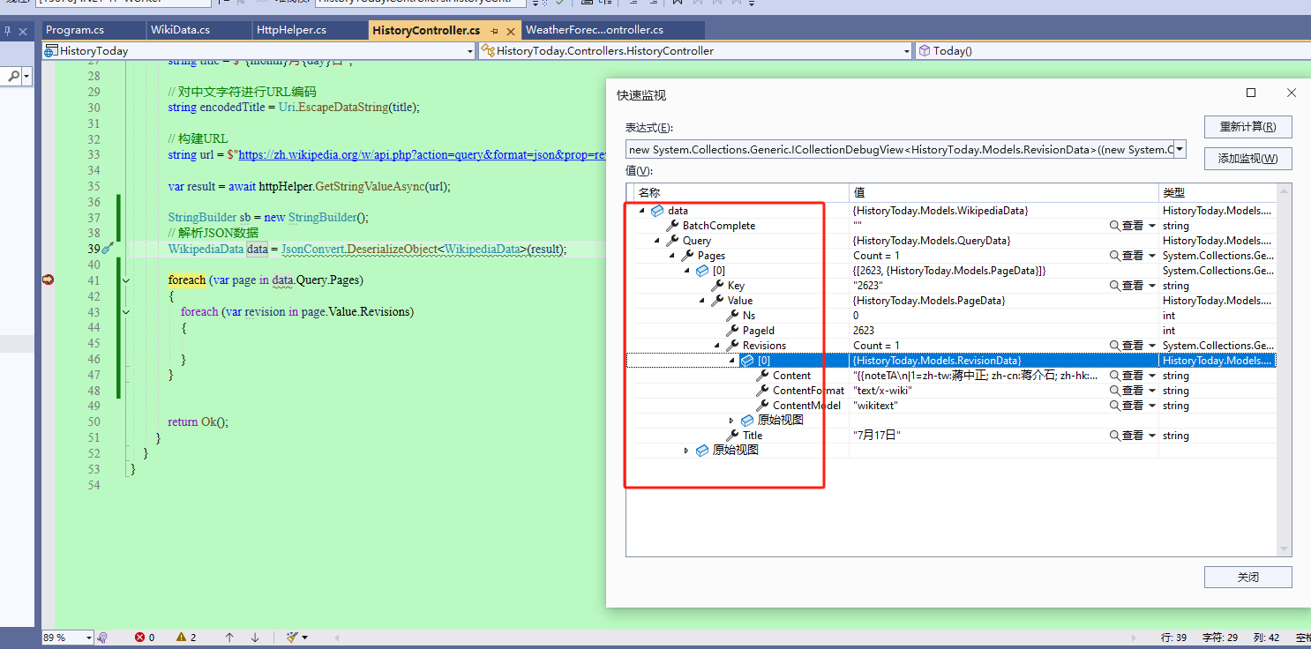
Task: Click the Reevaluate (重新计算) button
Action: [x=1247, y=127]
